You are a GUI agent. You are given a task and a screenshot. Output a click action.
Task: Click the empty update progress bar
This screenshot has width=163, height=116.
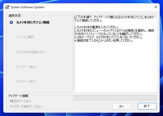(x=115, y=98)
